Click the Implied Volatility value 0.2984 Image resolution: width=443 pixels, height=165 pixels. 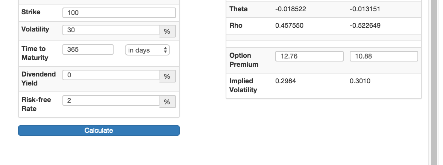pos(285,81)
